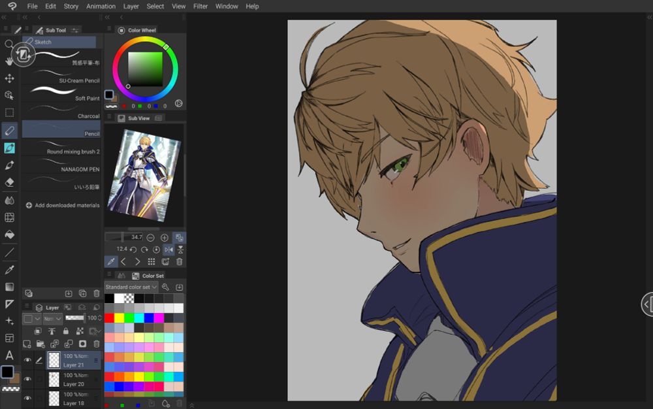The width and height of the screenshot is (653, 409).
Task: Choose the Soft Paint brush
Action: coord(61,93)
